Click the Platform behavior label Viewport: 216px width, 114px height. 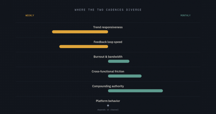pos(108,101)
